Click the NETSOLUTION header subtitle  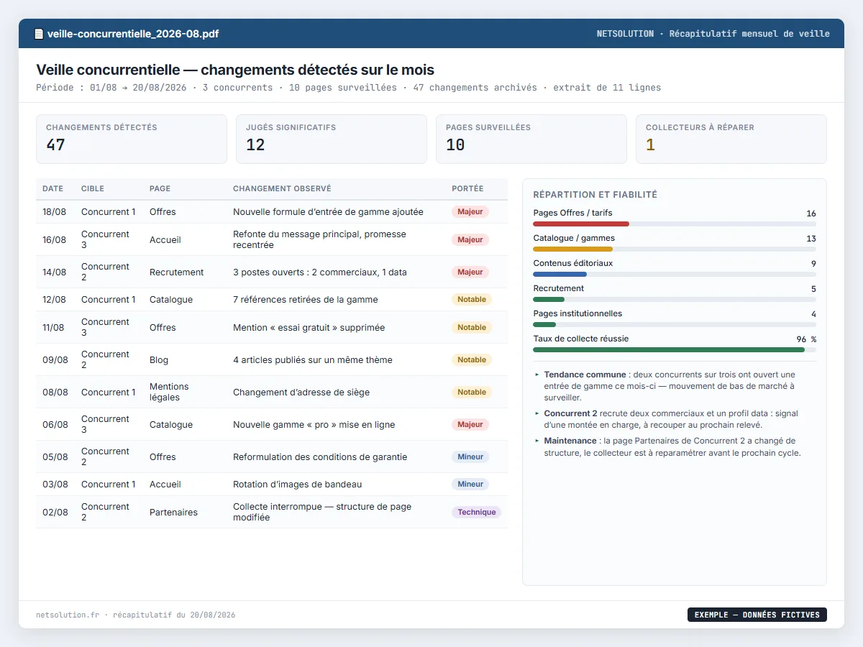[713, 34]
